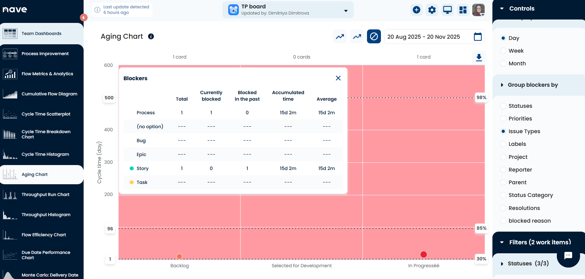Open Cycle Time Scatterplot in sidebar
Viewport: 585px width, 279px height.
[x=46, y=114]
